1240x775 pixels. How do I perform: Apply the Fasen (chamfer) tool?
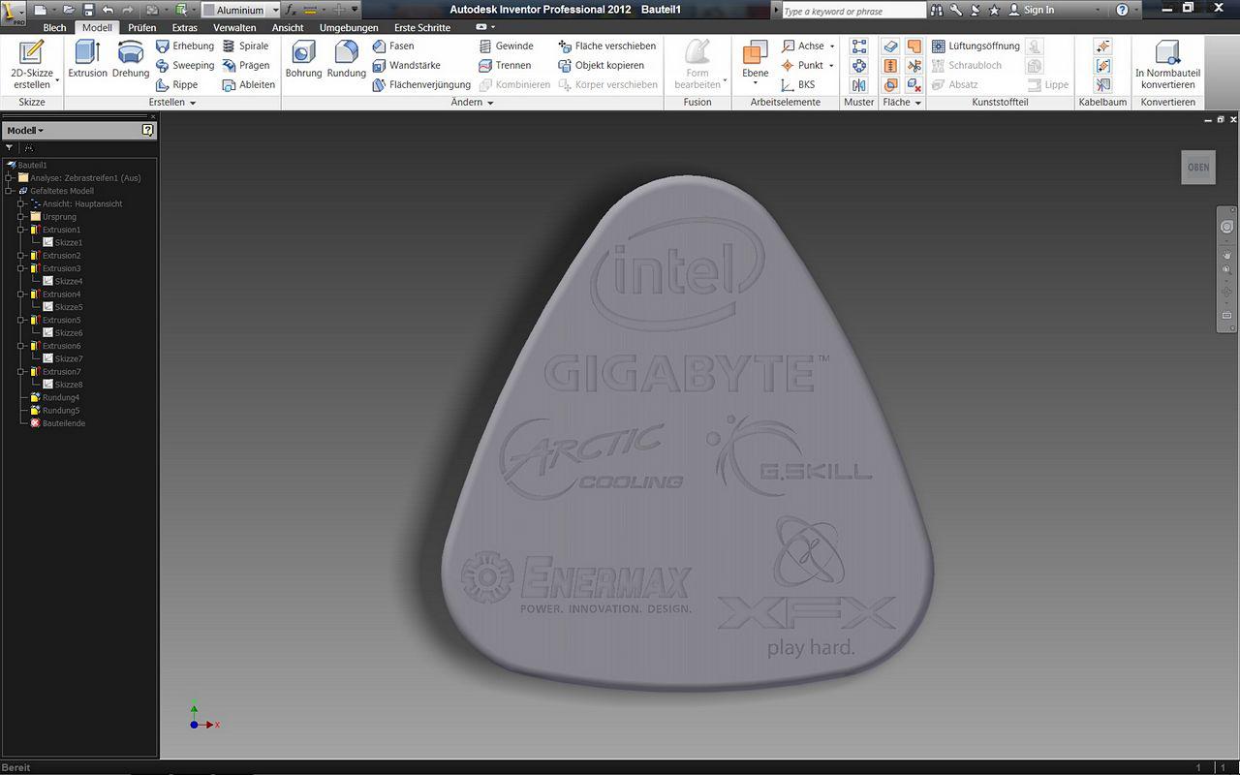393,46
